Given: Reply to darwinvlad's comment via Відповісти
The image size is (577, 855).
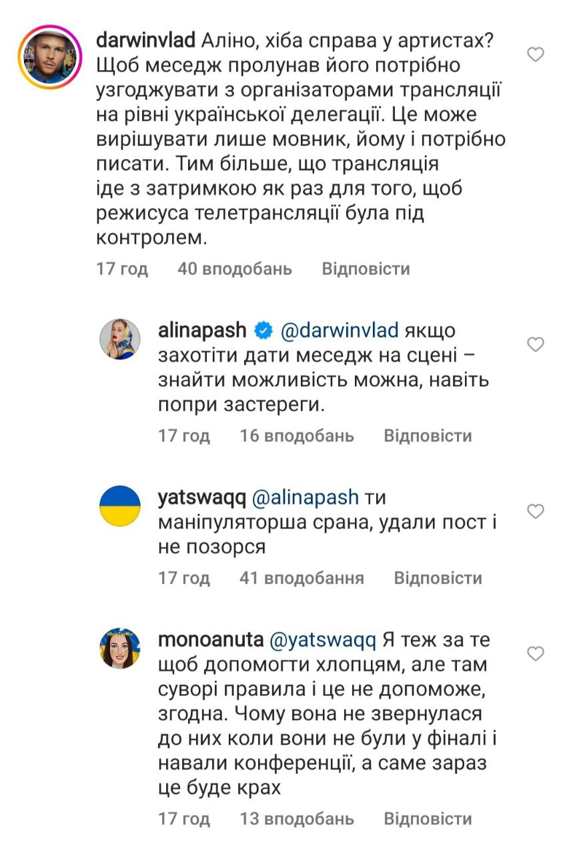Looking at the screenshot, I should click(x=366, y=269).
